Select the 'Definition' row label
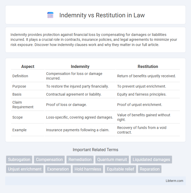 coord(20,76)
